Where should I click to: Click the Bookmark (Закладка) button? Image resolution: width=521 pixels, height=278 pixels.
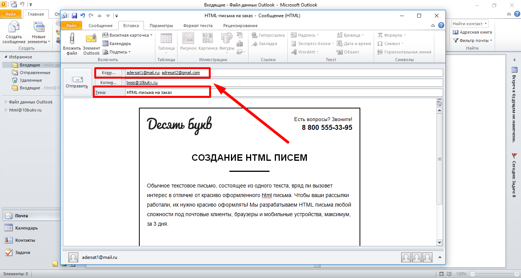pos(264,44)
